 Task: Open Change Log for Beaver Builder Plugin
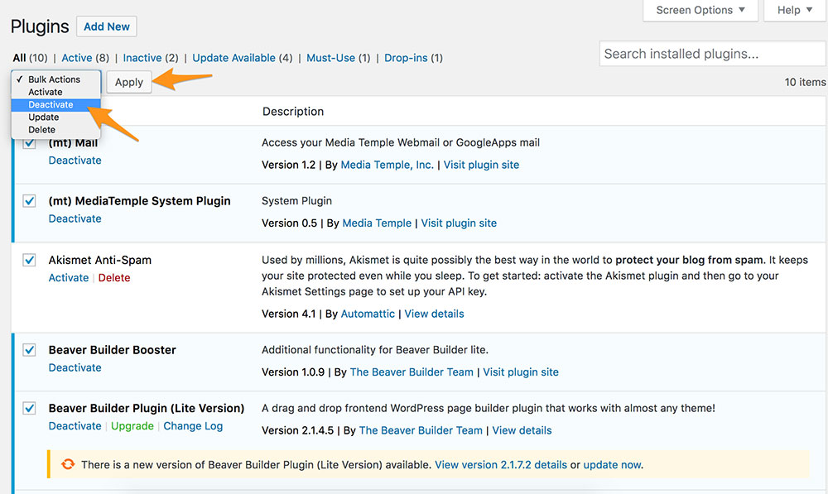pyautogui.click(x=193, y=426)
